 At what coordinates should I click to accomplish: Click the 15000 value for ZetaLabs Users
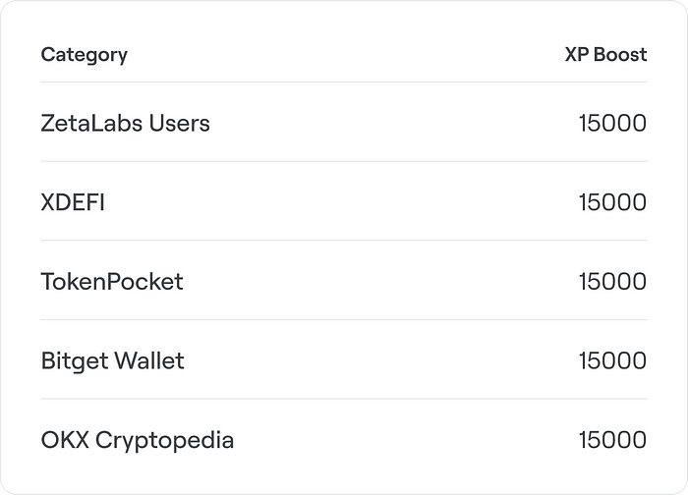(612, 123)
